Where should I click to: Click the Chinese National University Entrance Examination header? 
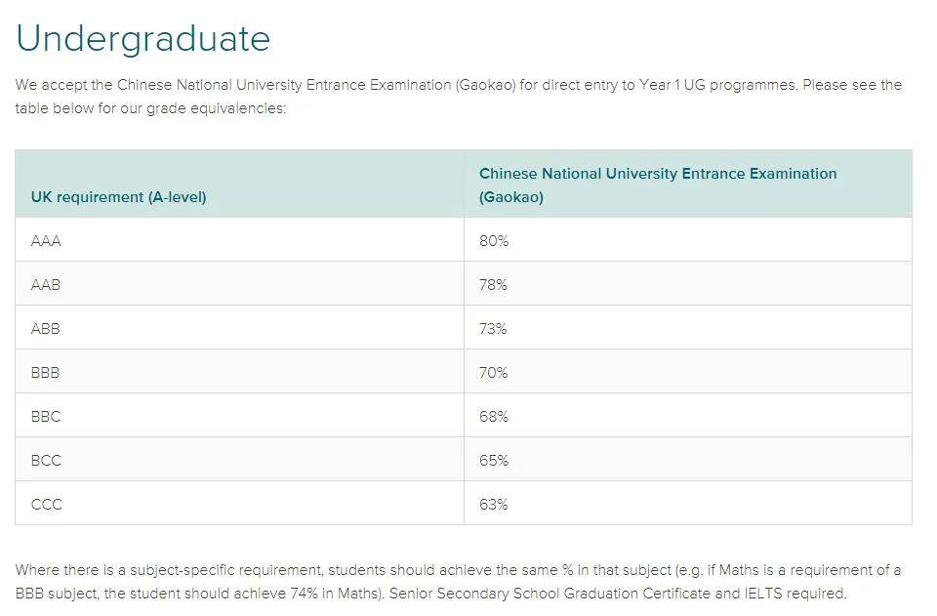(657, 185)
